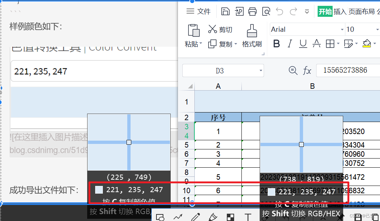Apply underline using the U icon
Viewport: 380px width, 221px height.
(303, 43)
